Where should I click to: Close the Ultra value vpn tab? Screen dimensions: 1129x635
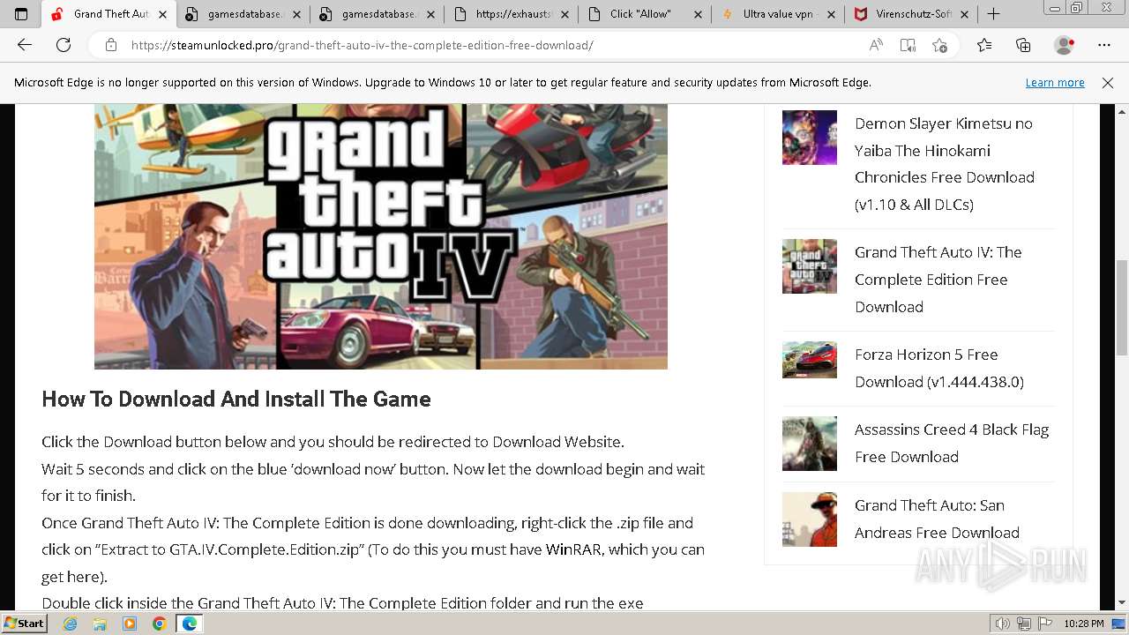point(832,14)
